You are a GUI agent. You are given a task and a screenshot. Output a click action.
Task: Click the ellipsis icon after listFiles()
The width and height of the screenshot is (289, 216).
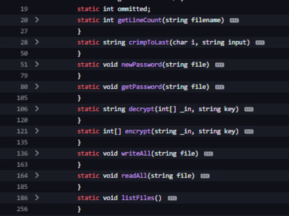click(x=172, y=198)
